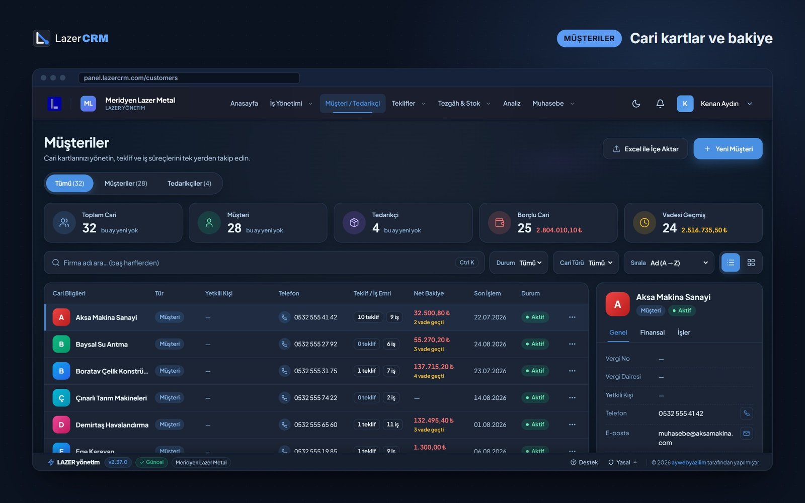Expand the Teklifler menu
The height and width of the screenshot is (503, 805).
coord(409,104)
